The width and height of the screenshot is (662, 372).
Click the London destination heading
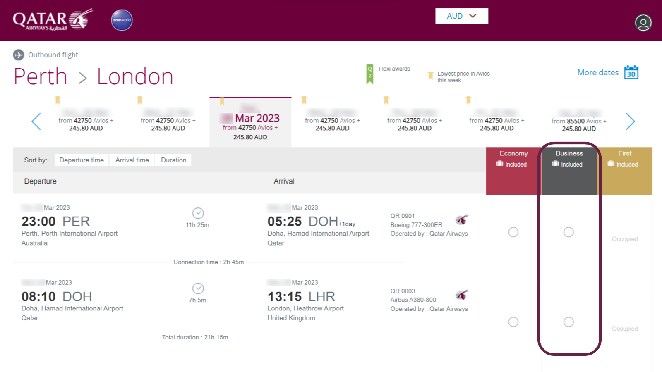tap(135, 77)
